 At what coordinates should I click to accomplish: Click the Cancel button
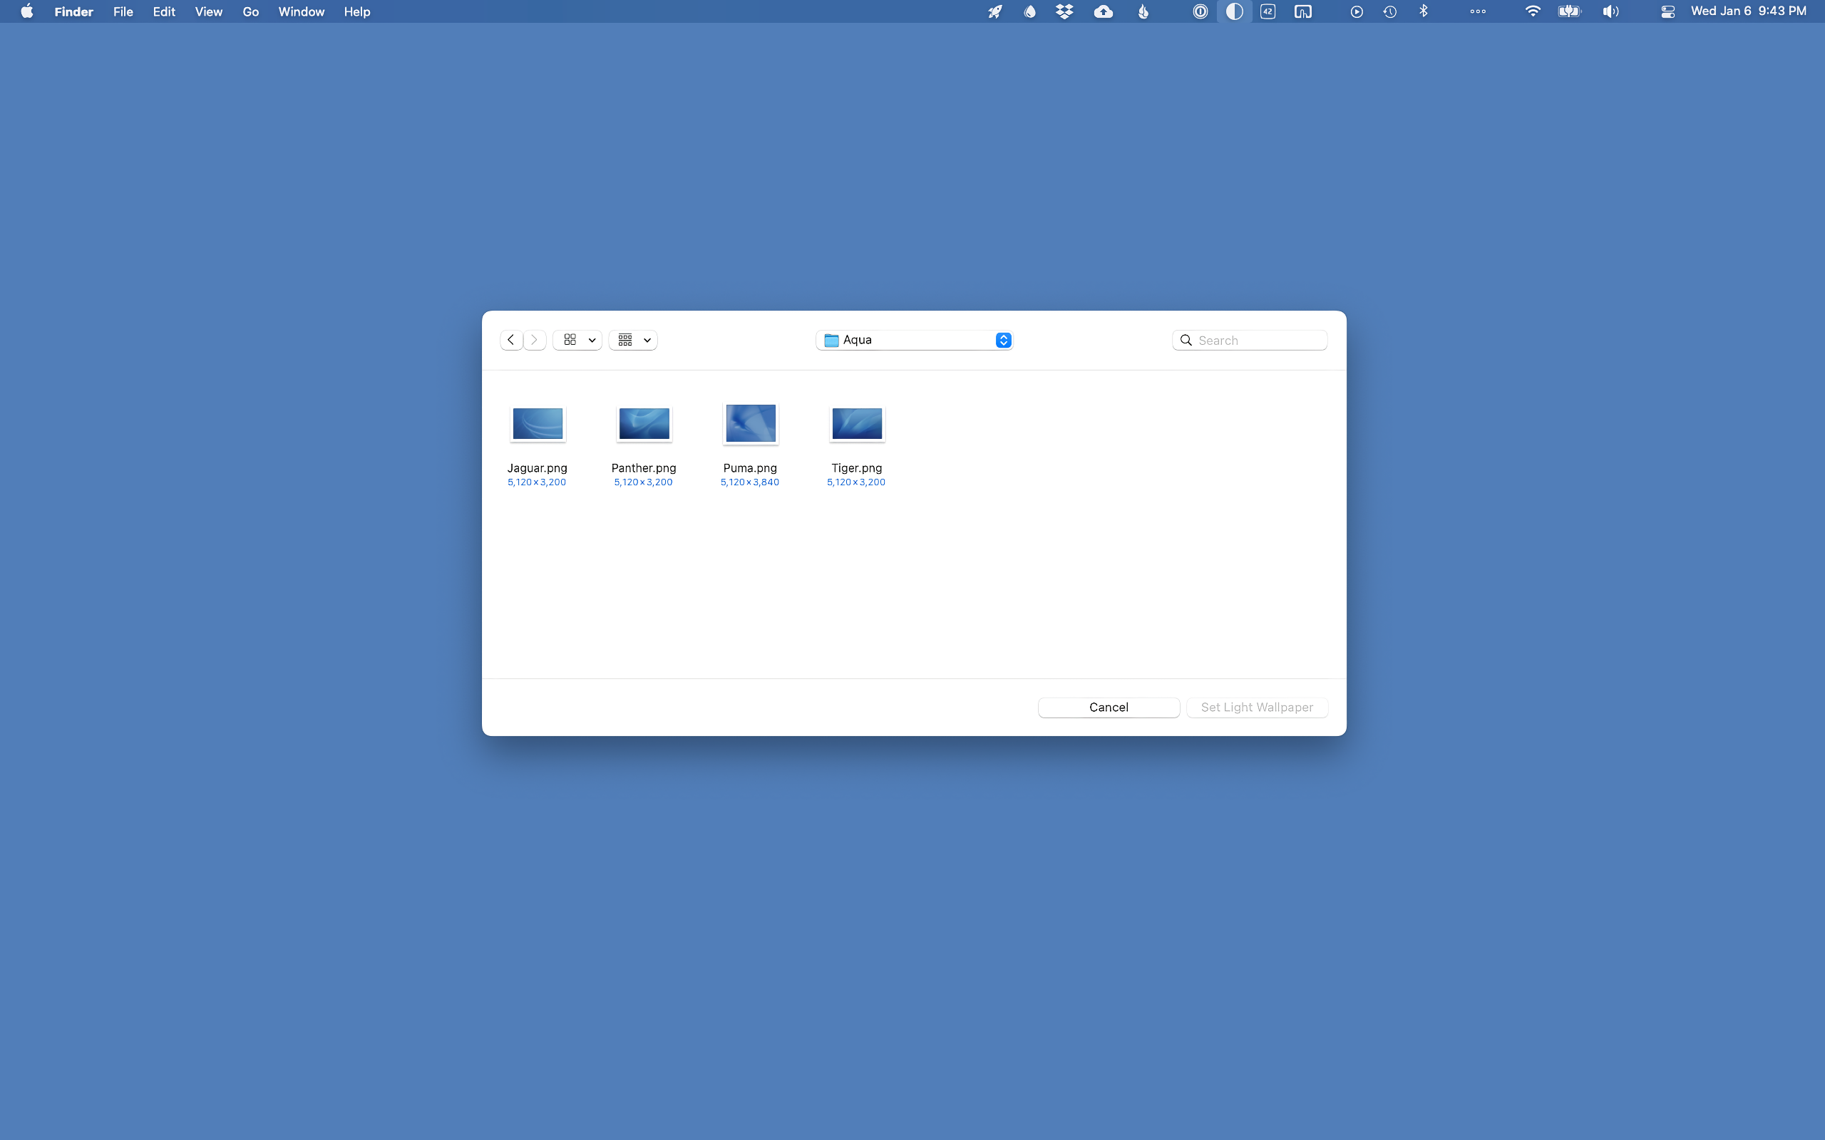click(x=1108, y=708)
